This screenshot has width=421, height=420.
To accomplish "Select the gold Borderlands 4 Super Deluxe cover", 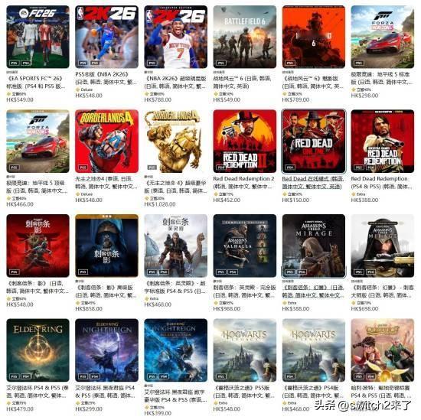I will (175, 142).
